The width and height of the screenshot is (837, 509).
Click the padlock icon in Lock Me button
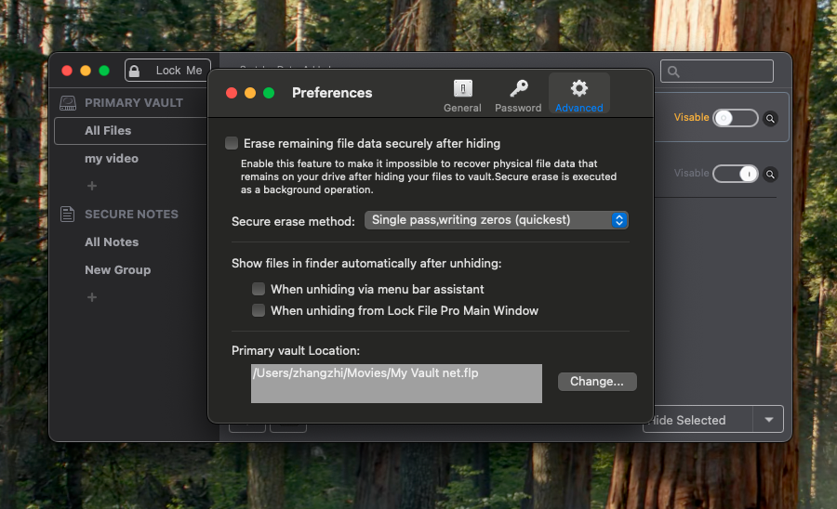[135, 71]
